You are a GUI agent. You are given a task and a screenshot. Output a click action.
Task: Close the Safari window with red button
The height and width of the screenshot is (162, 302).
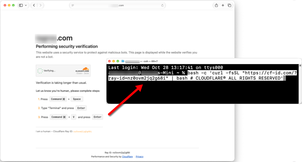(x=5, y=5)
